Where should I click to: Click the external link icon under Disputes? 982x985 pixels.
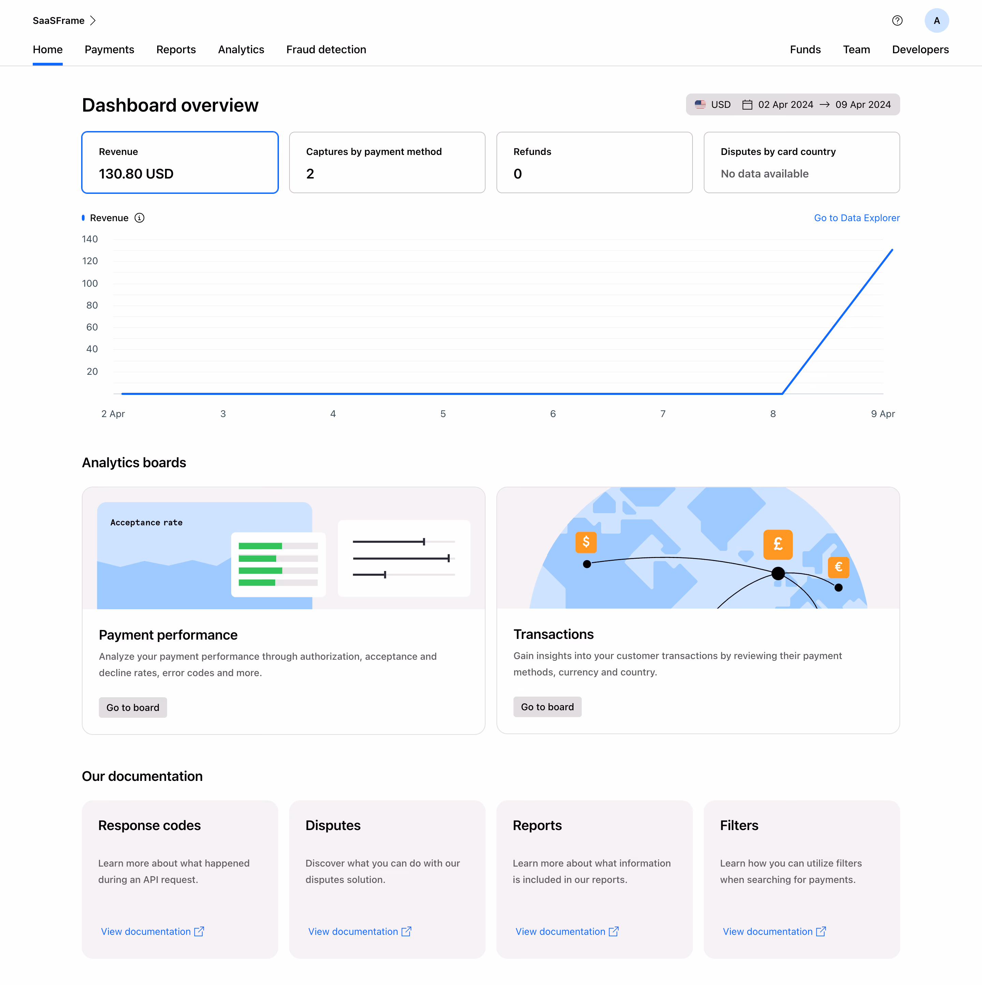coord(406,931)
